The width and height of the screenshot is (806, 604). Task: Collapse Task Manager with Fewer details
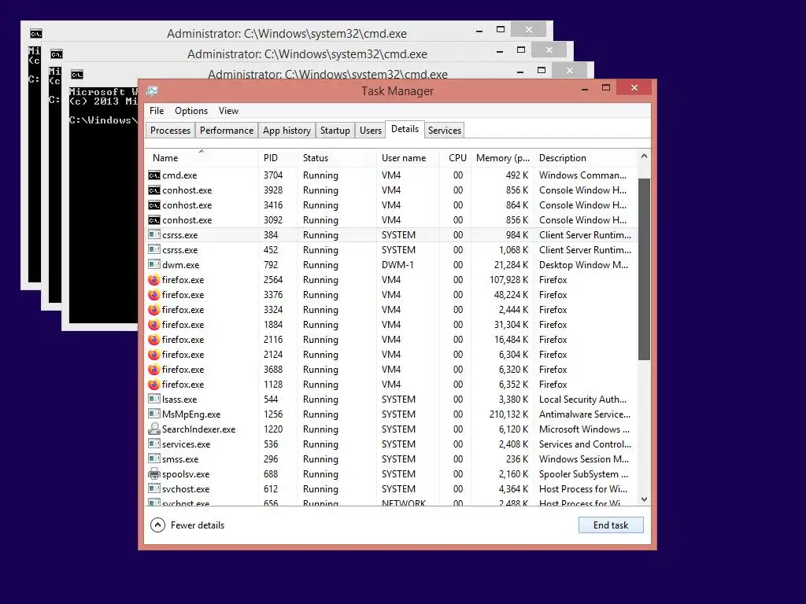point(187,525)
